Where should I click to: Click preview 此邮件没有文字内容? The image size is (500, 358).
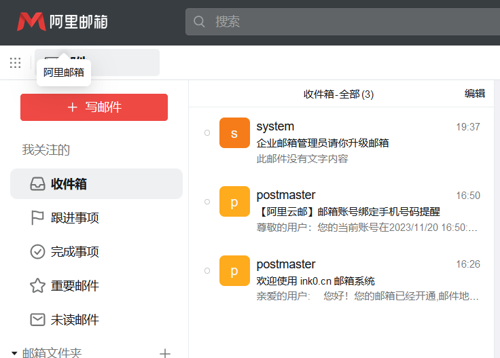tap(302, 158)
